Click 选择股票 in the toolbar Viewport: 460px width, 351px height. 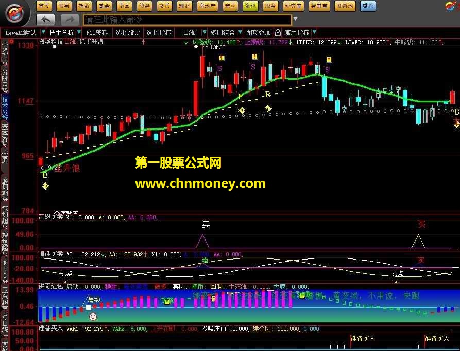tap(128, 32)
